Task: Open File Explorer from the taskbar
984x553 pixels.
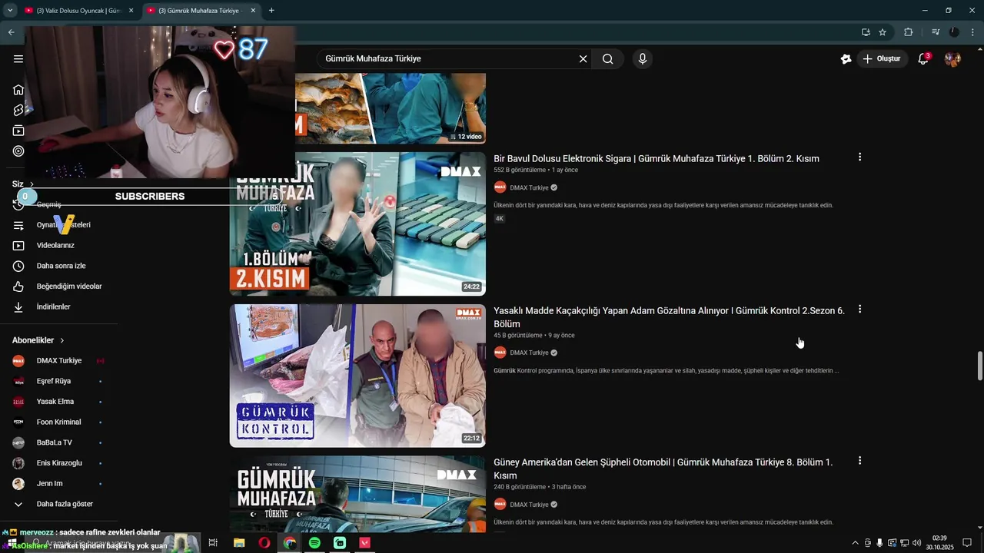Action: tap(239, 543)
